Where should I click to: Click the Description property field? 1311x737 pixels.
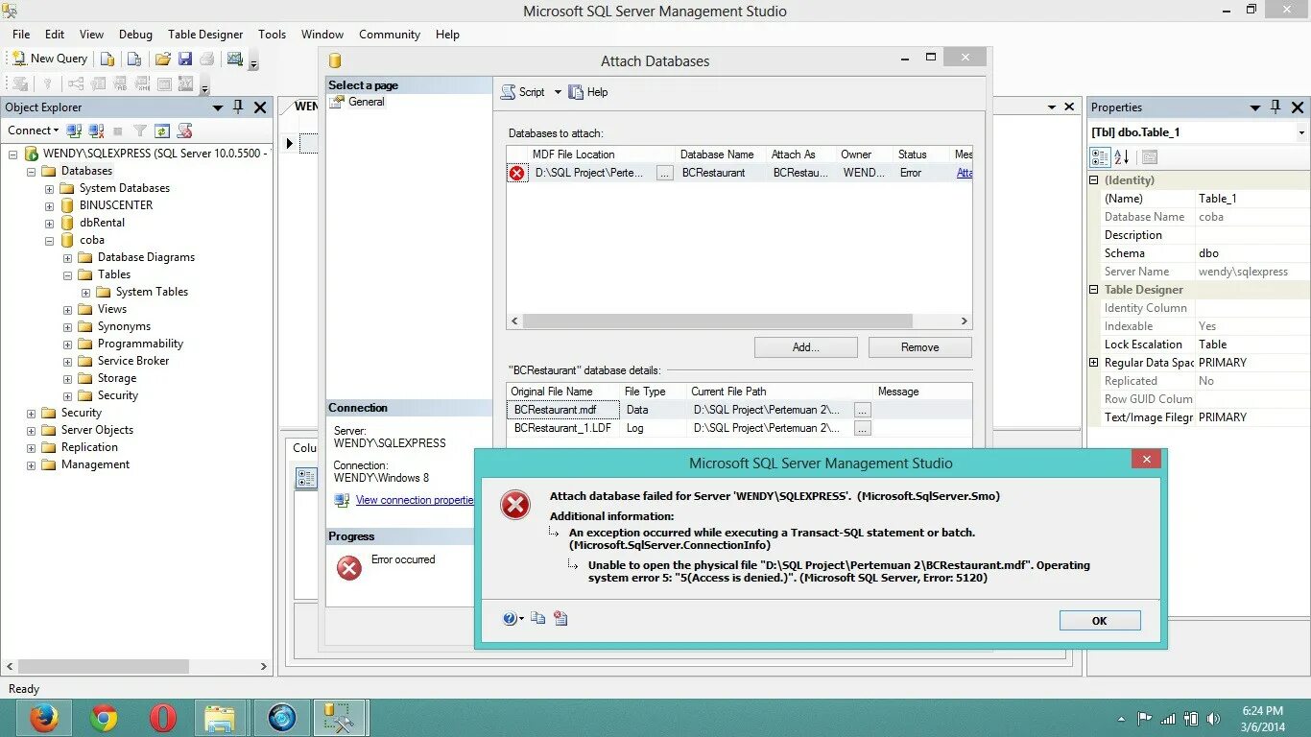[1251, 235]
